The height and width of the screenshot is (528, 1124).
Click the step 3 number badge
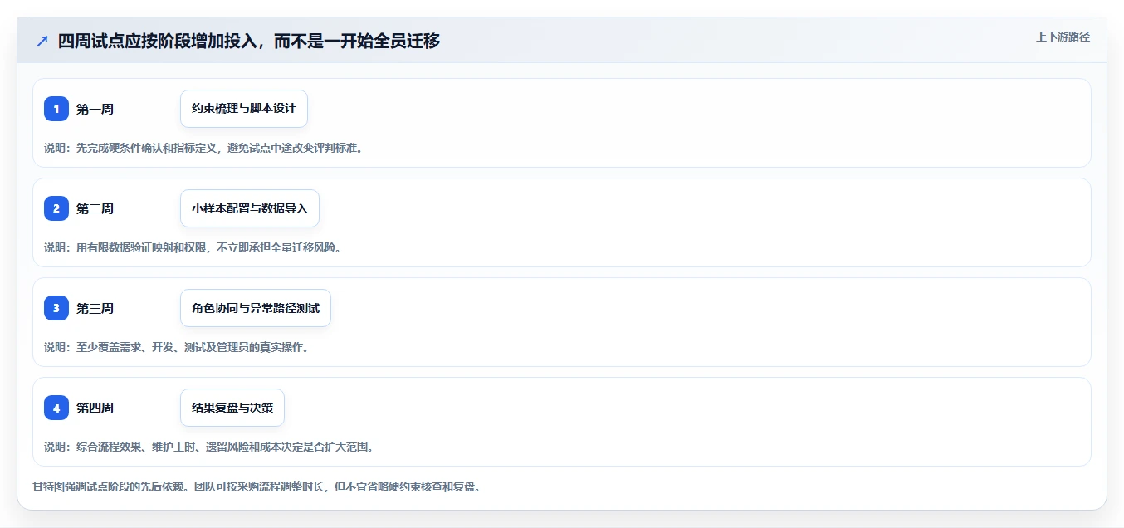(x=56, y=308)
